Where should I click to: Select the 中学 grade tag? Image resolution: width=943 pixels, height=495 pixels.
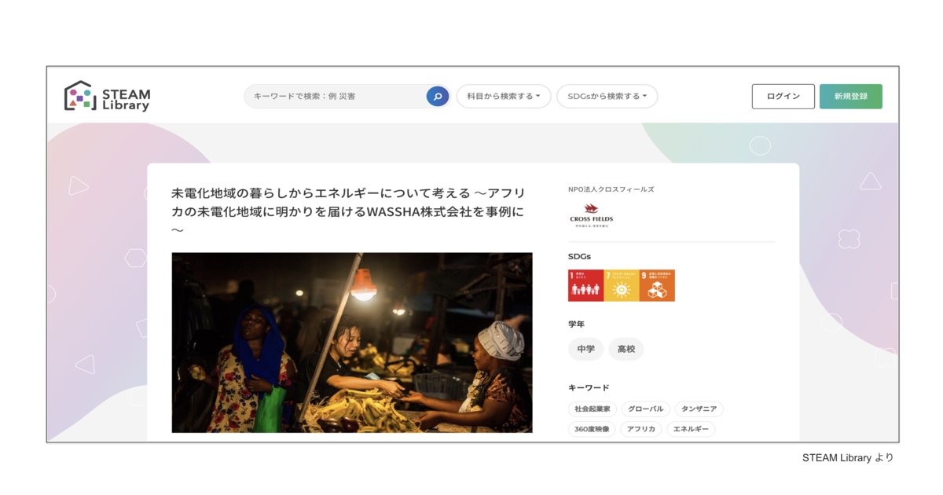click(x=586, y=350)
